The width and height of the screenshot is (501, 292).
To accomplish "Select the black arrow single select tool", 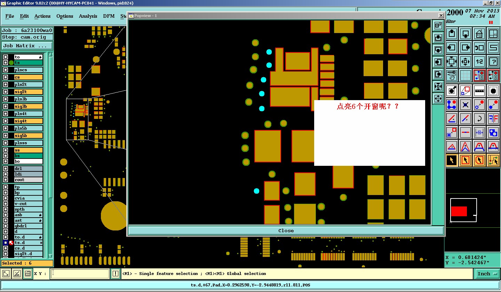I will point(452,160).
